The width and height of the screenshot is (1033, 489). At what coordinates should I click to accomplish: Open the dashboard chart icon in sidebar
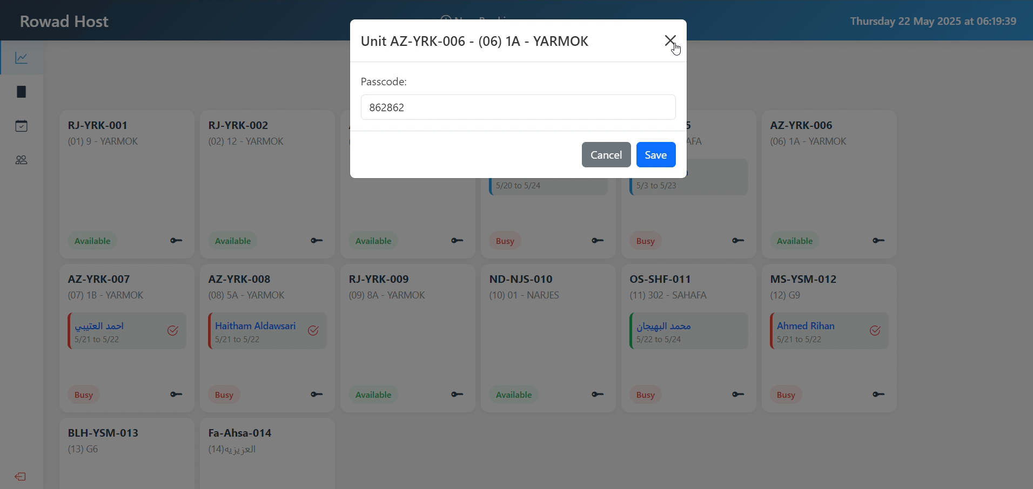click(x=22, y=58)
